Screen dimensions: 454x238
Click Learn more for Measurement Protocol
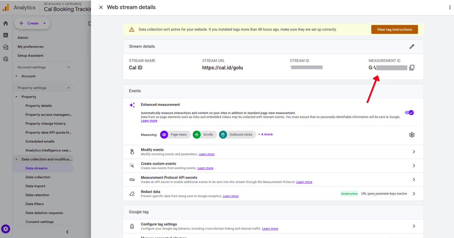(304, 182)
